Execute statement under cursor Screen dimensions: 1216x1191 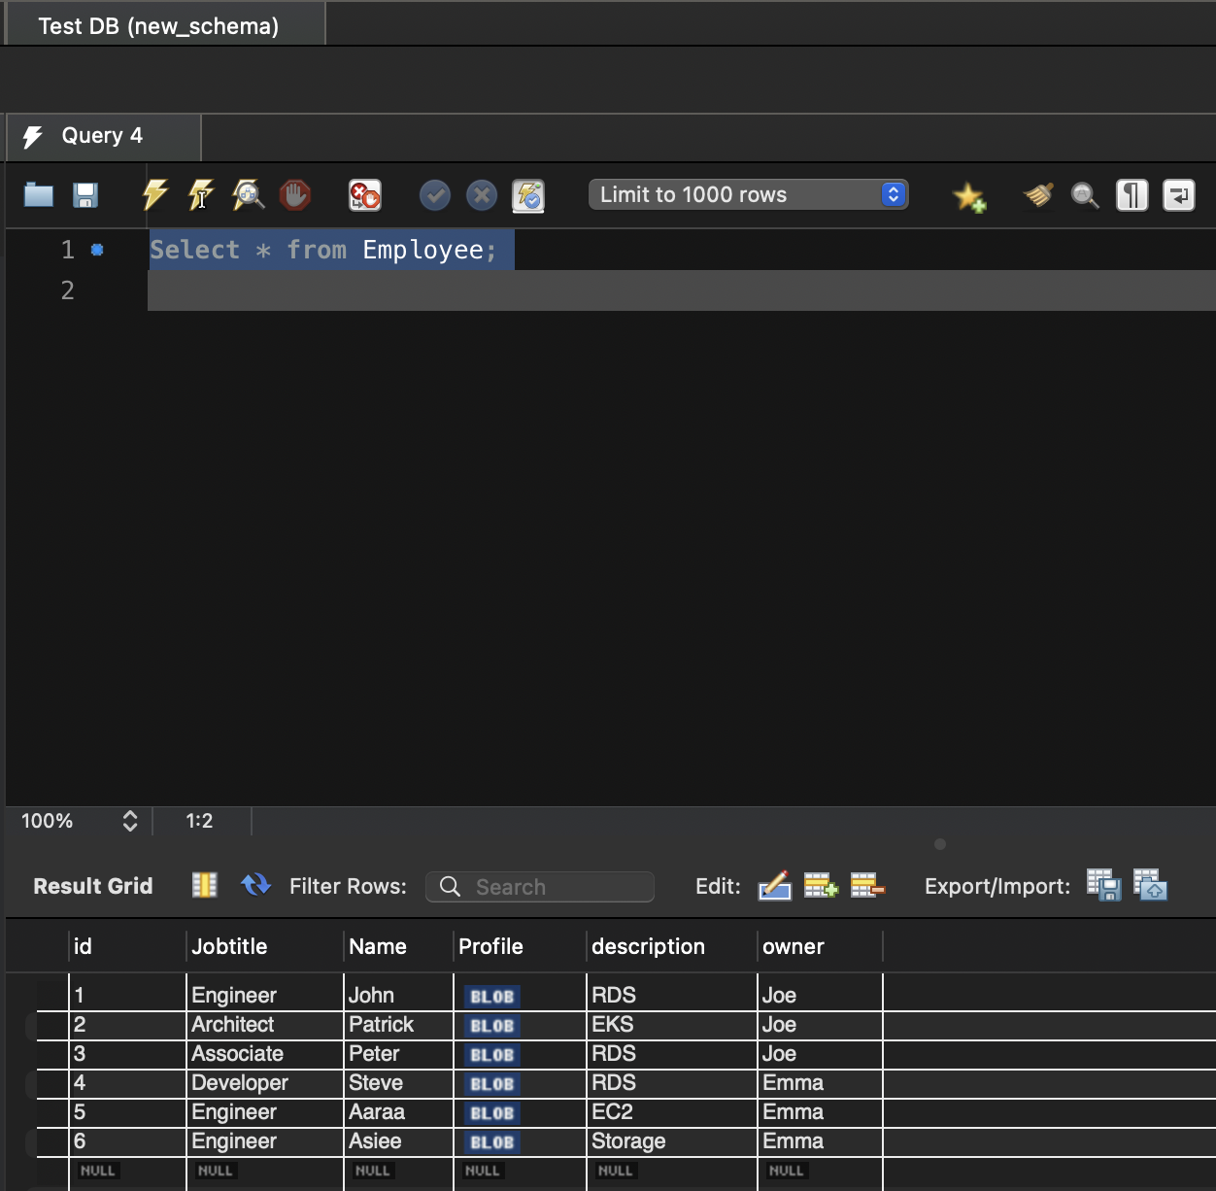click(x=201, y=195)
